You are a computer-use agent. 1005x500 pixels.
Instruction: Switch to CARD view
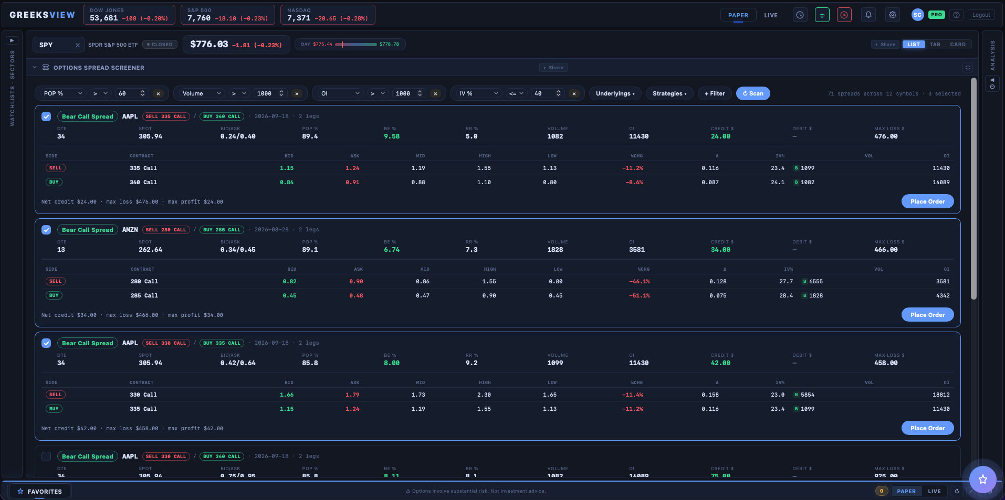click(x=958, y=45)
